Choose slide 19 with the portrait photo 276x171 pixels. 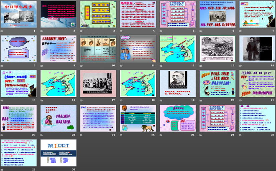(178, 83)
